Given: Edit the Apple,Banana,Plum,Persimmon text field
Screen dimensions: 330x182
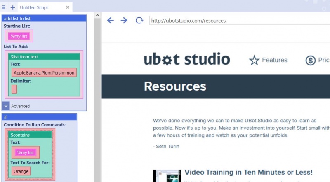Looking at the screenshot, I should click(x=44, y=73).
